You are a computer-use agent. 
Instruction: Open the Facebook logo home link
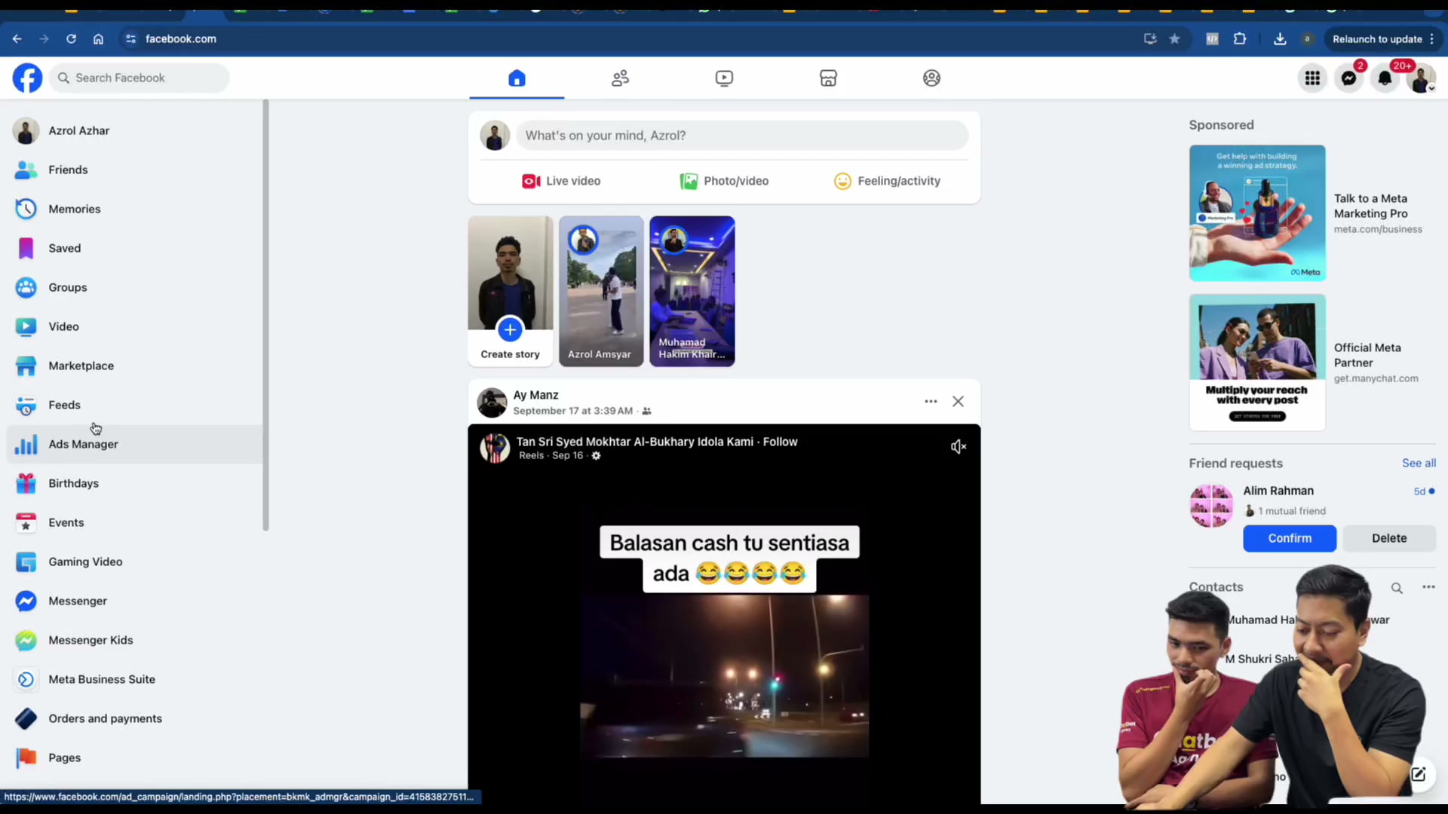click(28, 78)
